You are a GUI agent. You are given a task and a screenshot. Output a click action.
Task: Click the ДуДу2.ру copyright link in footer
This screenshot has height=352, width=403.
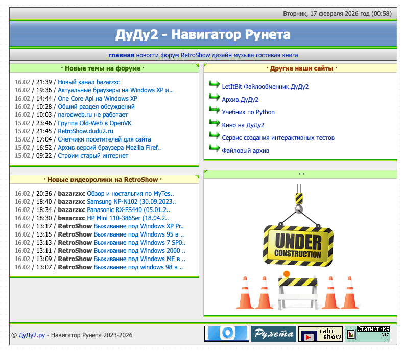[32, 335]
